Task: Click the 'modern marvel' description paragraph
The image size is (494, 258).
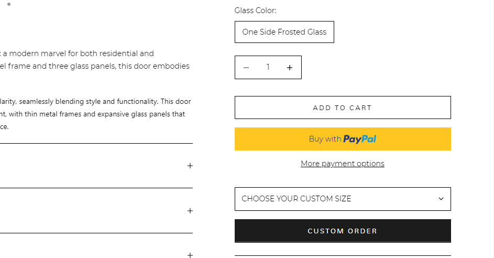Action: (x=79, y=53)
